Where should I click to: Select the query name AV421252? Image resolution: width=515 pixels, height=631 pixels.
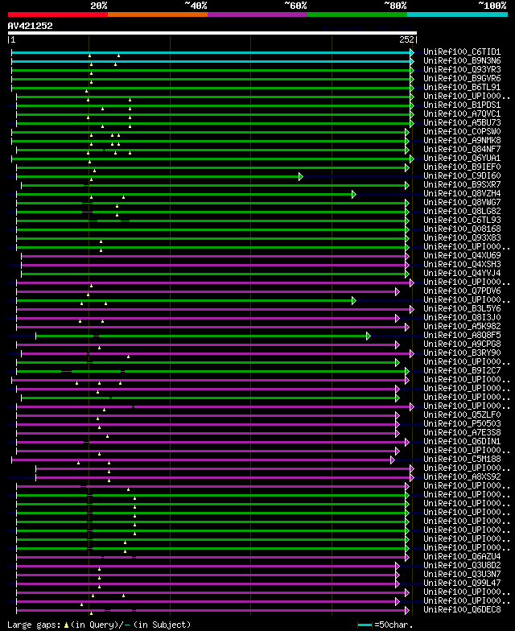31,26
